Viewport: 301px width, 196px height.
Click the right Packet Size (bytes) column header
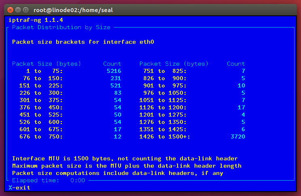pos(174,64)
